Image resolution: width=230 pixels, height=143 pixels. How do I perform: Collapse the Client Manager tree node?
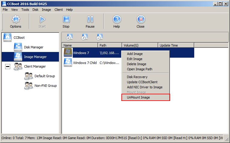point(8,66)
